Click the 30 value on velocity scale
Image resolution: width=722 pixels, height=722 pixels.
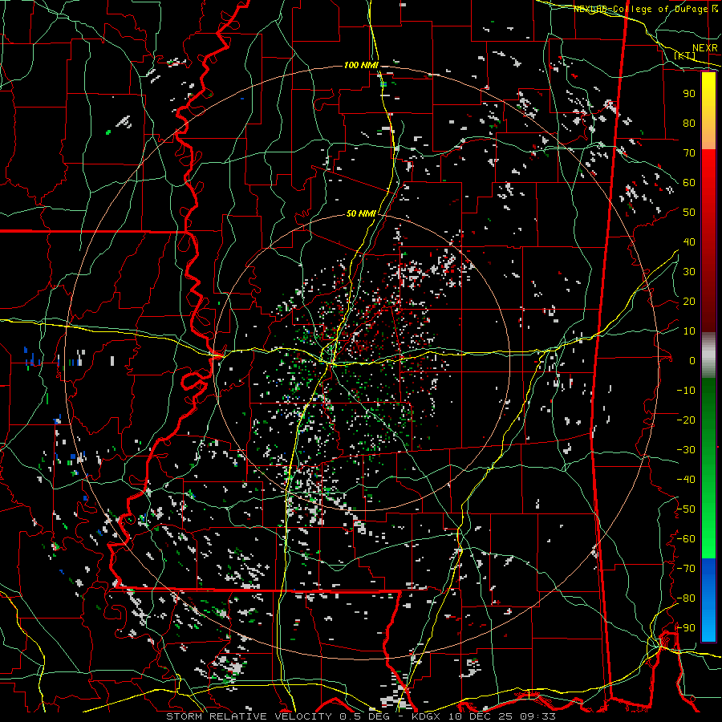tap(689, 272)
